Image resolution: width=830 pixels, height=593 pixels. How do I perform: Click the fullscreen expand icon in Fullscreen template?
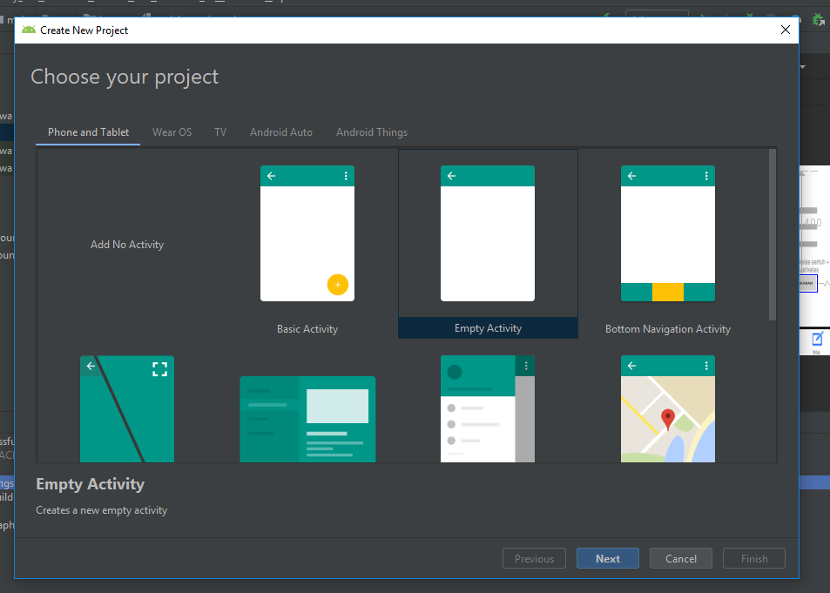coord(160,369)
